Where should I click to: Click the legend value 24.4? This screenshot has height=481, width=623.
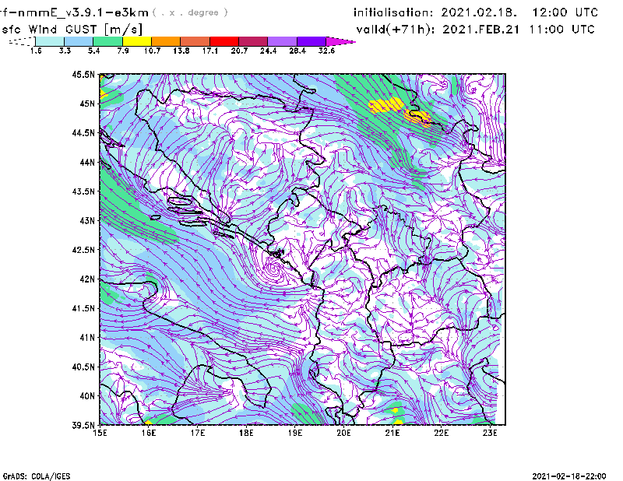coord(268,51)
